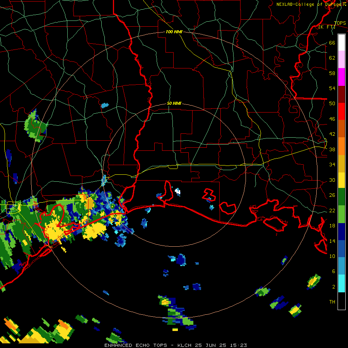Click legend value 14
This screenshot has height=348, width=348.
332,241
